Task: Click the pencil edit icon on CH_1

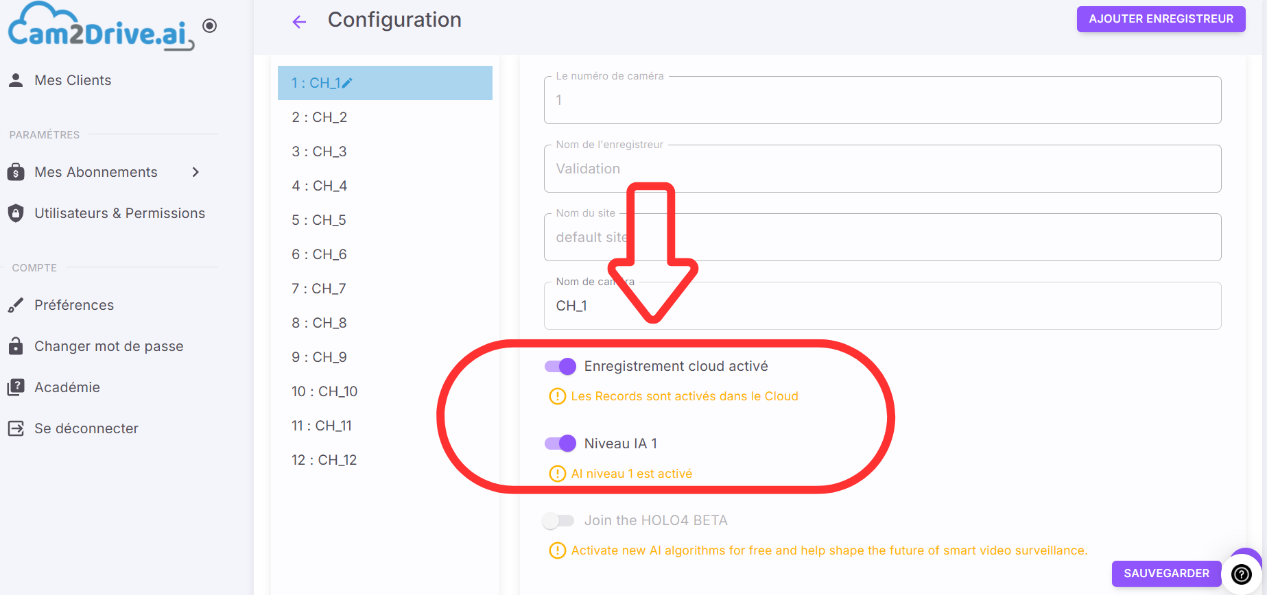Action: 347,83
